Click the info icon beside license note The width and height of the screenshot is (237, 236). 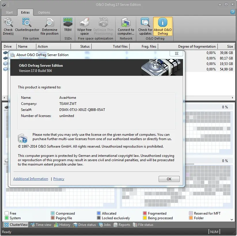(x=22, y=138)
